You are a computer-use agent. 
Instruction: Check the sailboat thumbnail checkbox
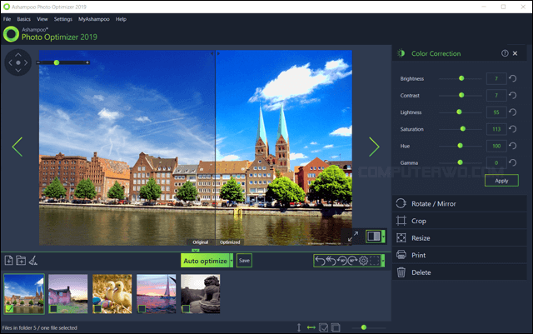pyautogui.click(x=142, y=309)
